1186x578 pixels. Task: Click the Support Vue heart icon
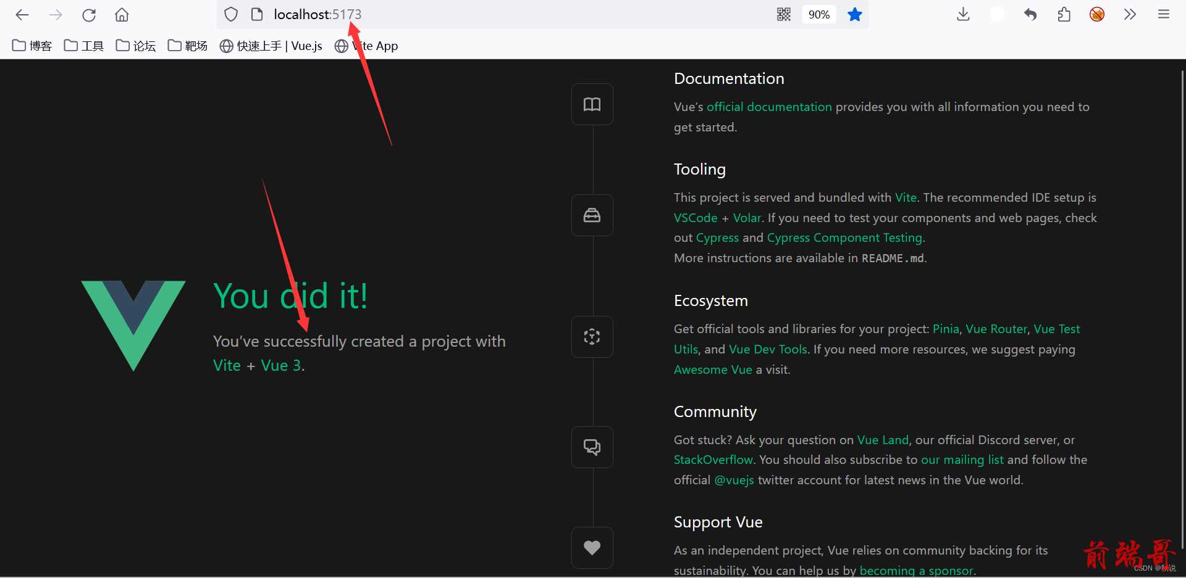pyautogui.click(x=592, y=548)
